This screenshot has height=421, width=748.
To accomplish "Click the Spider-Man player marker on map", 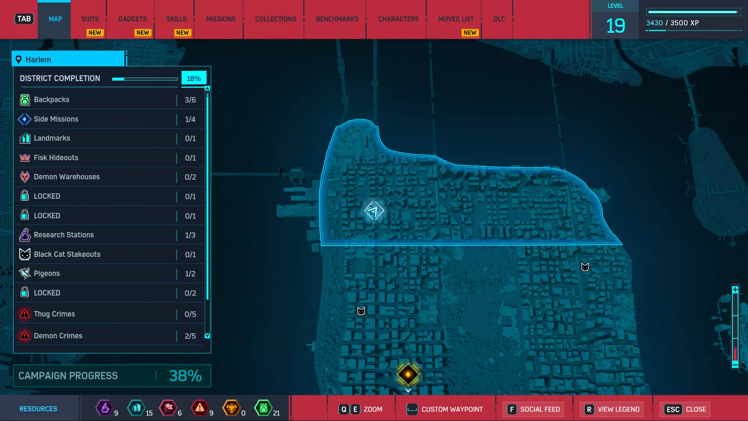I will (374, 211).
